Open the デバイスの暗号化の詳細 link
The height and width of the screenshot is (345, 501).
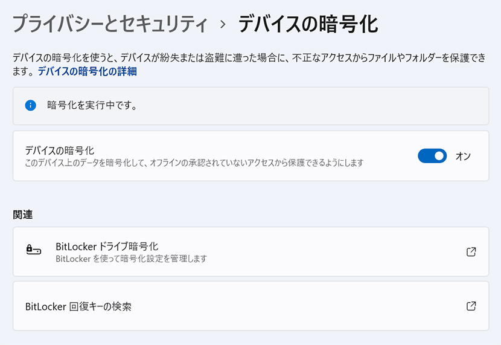[88, 71]
